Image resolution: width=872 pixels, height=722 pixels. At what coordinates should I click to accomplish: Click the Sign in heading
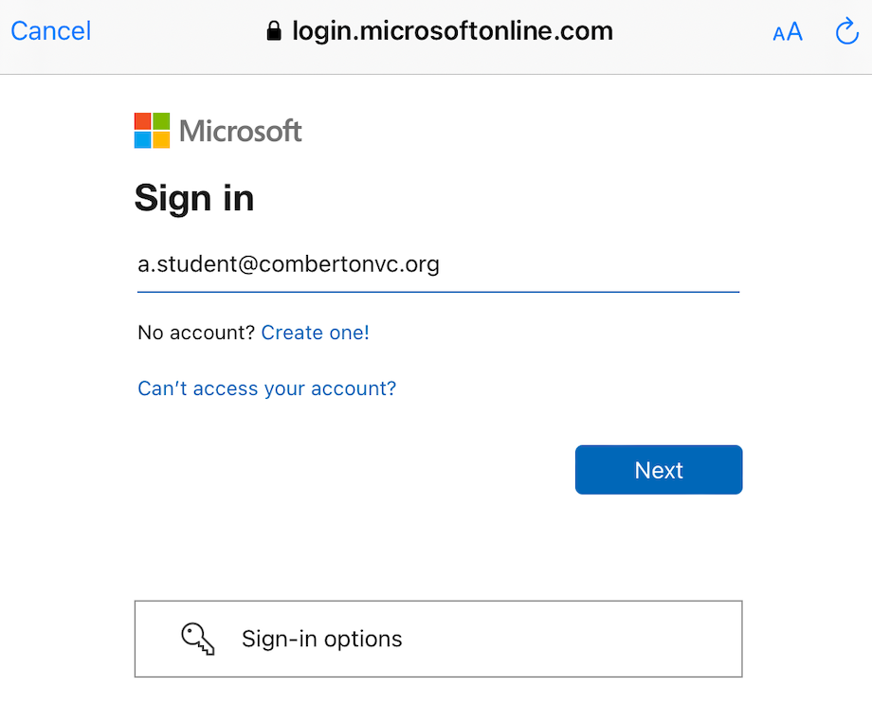[x=194, y=198]
